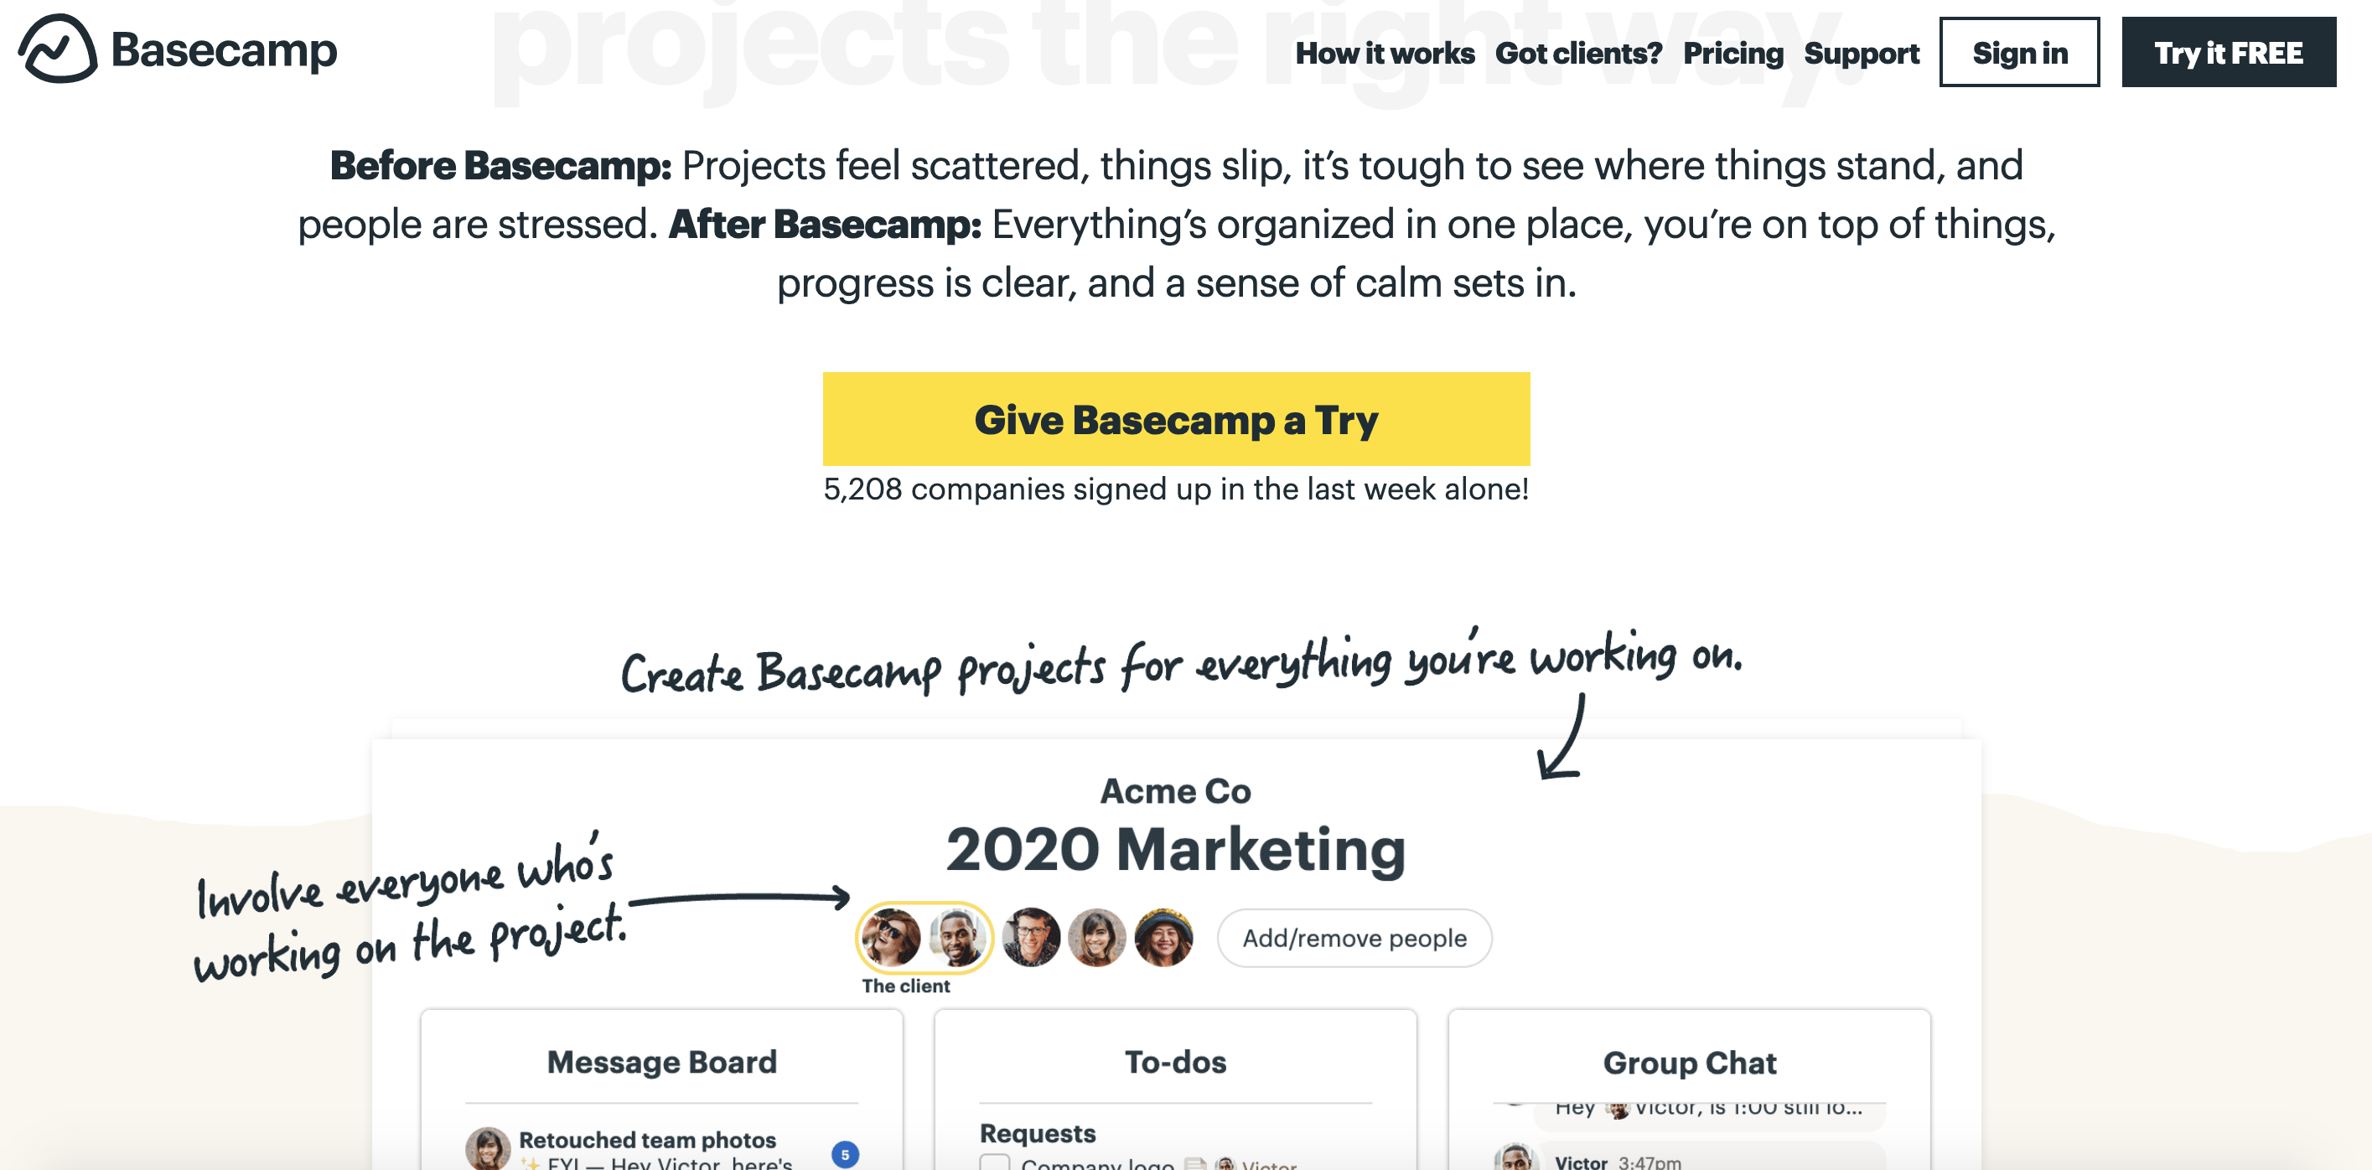Click the Retouched team photos author avatar
The image size is (2372, 1170).
tap(488, 1149)
